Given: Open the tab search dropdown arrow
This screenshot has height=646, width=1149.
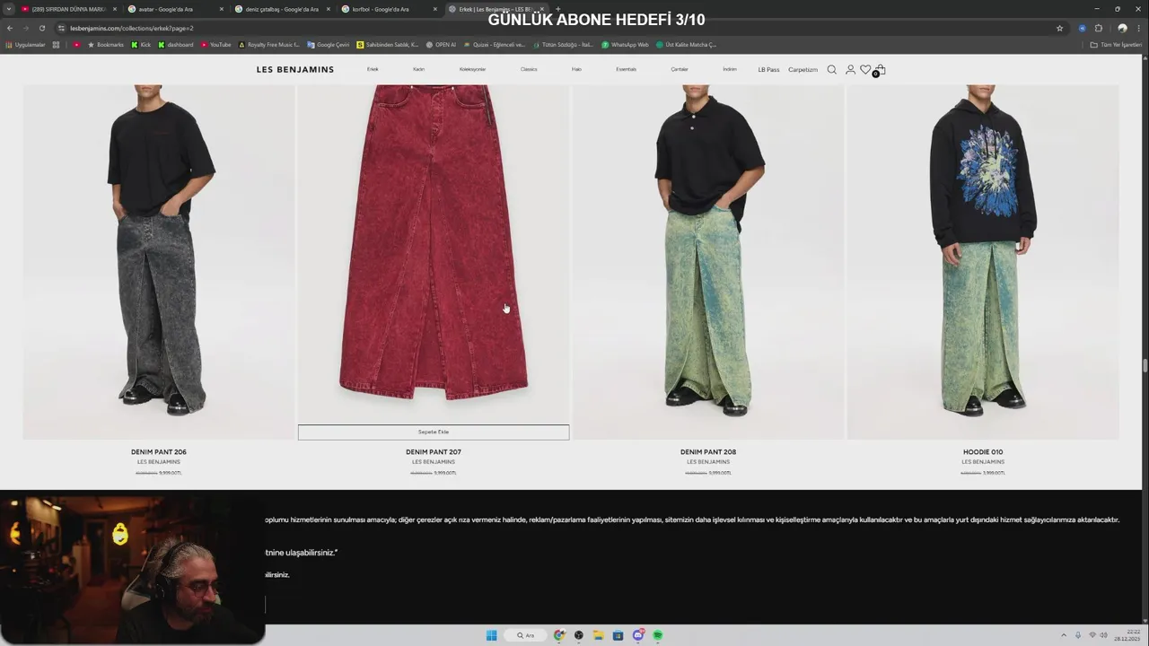Looking at the screenshot, I should pyautogui.click(x=9, y=9).
